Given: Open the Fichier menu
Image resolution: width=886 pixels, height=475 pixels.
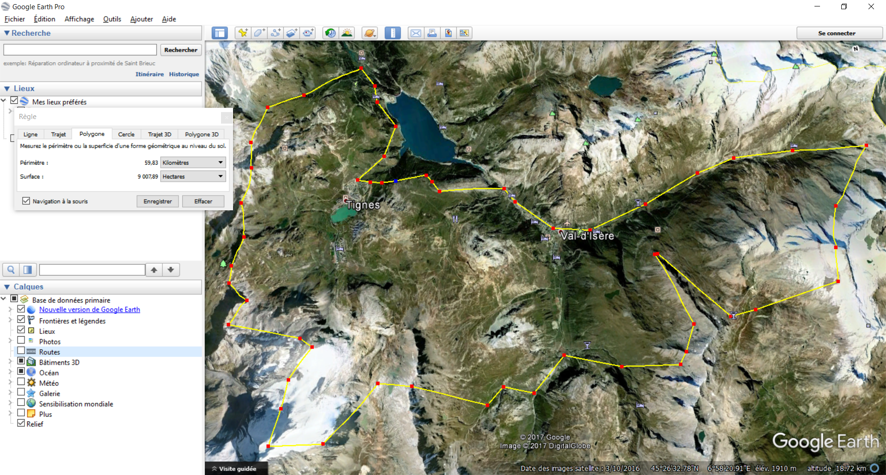Looking at the screenshot, I should (x=14, y=19).
